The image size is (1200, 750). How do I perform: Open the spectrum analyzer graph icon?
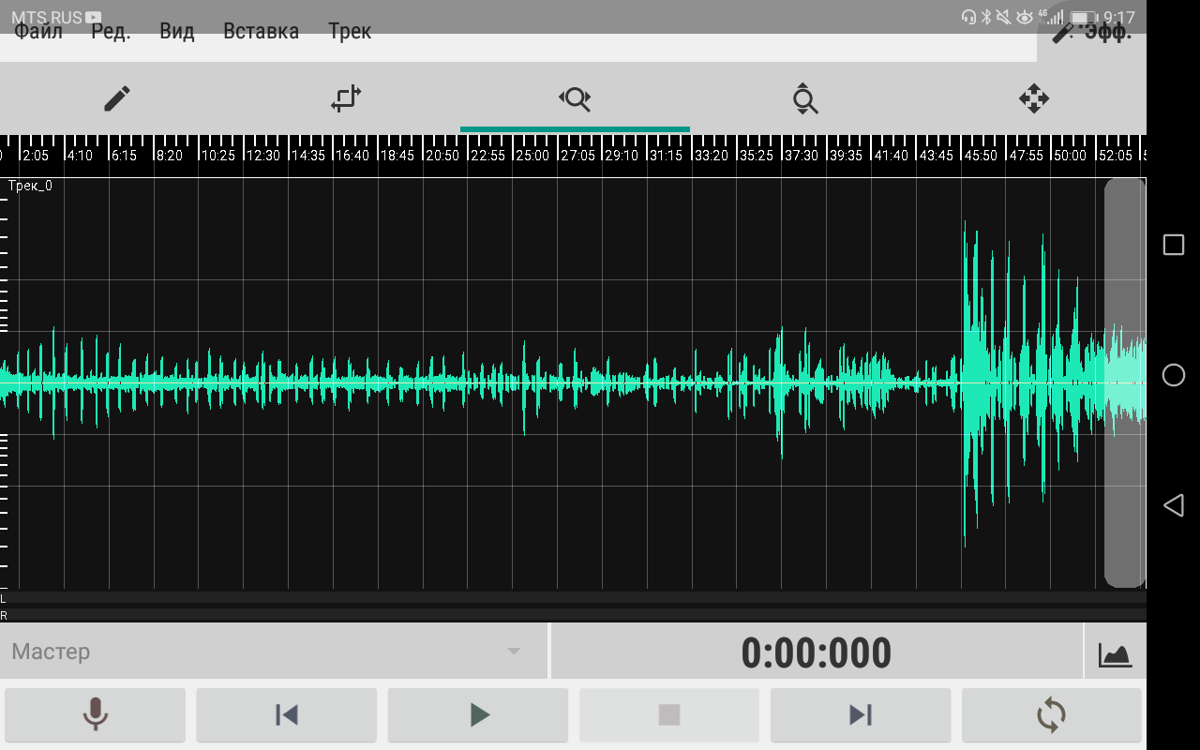pos(1116,653)
